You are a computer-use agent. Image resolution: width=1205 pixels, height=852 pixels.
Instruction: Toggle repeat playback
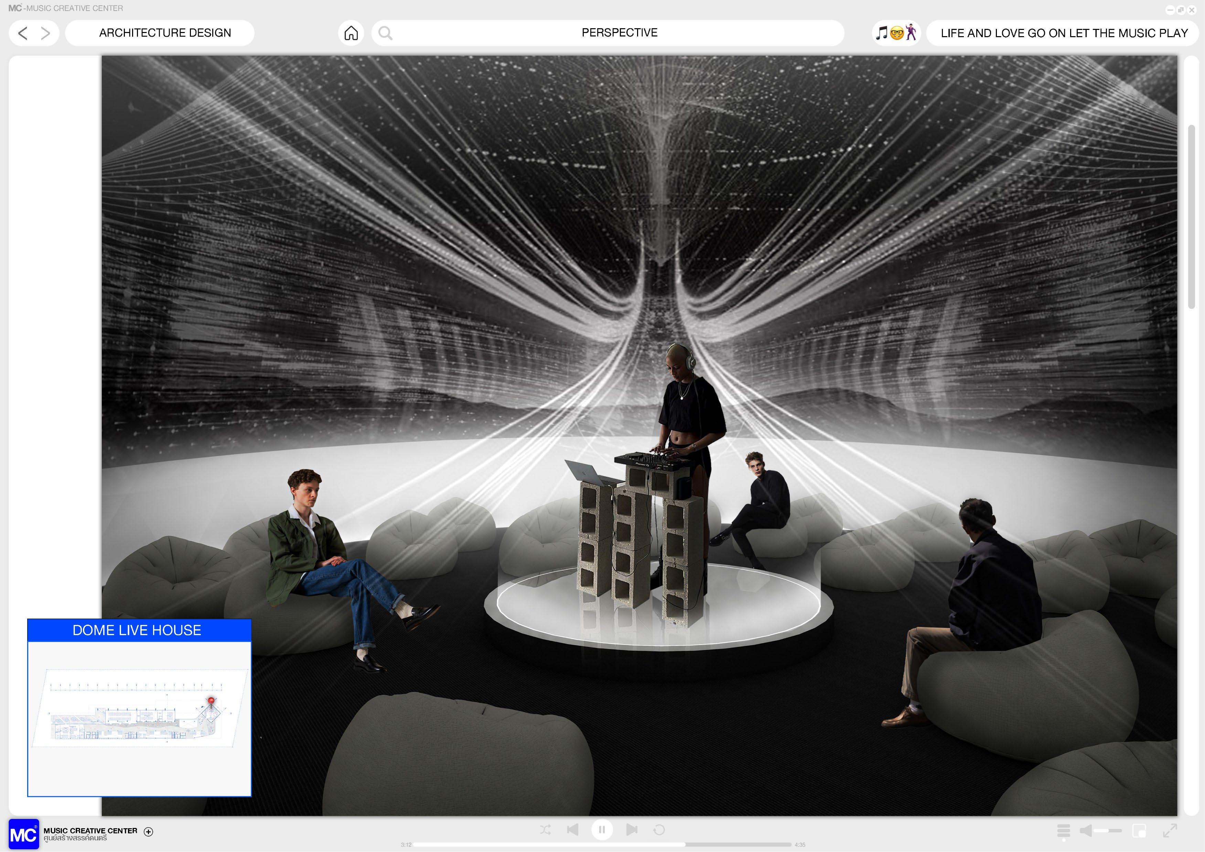click(x=659, y=829)
